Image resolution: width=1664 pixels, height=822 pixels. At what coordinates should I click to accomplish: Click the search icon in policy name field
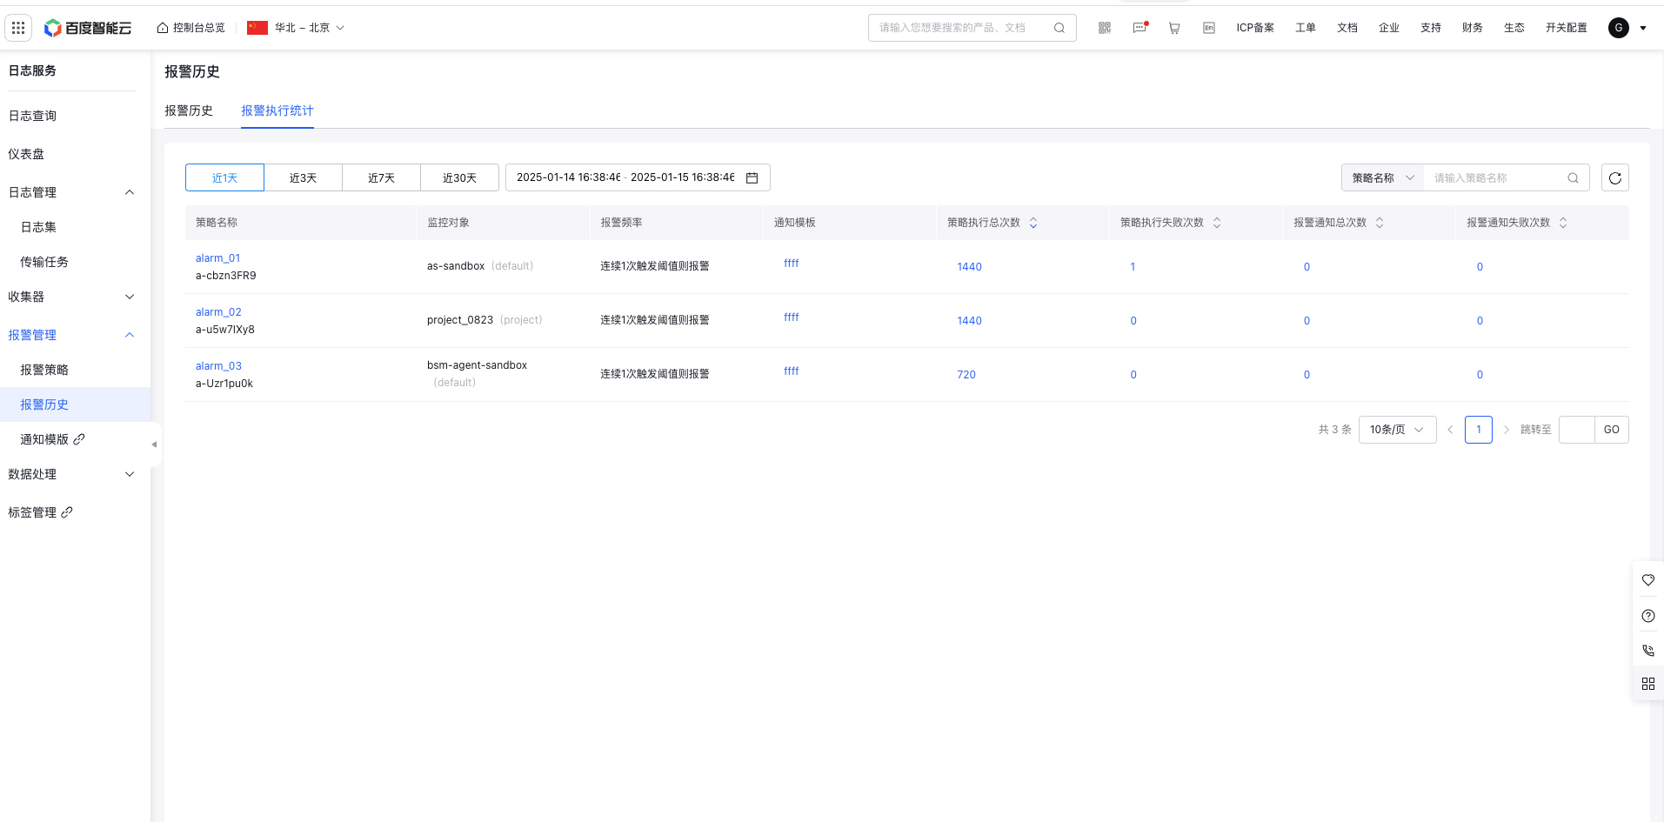[1573, 177]
